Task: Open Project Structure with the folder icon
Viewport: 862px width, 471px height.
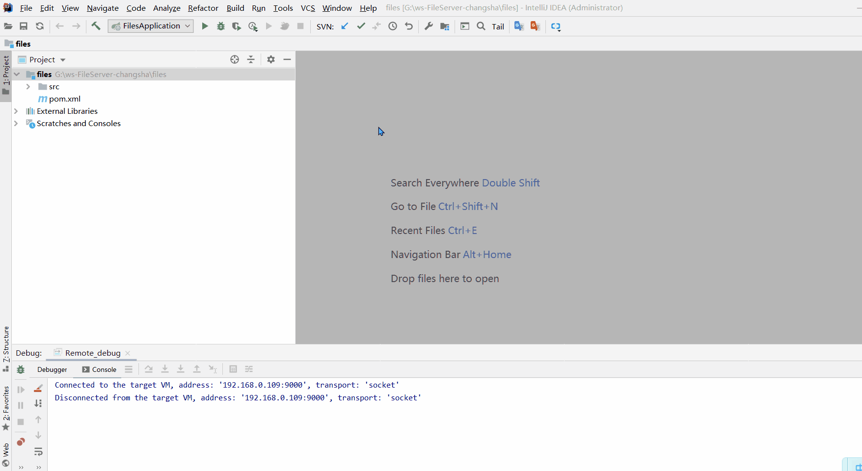Action: point(445,26)
